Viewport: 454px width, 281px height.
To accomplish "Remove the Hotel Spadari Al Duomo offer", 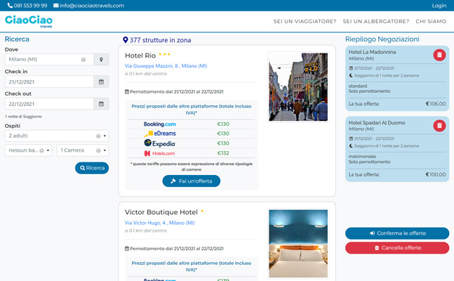I will point(439,126).
